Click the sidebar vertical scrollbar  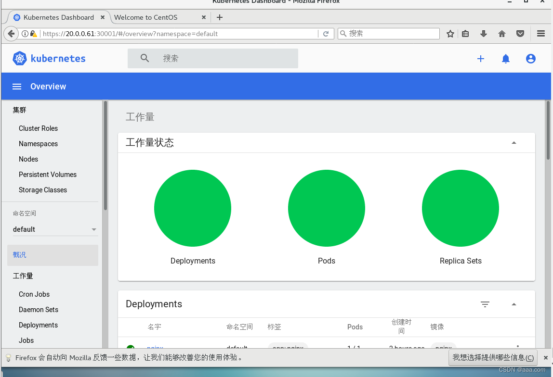pos(105,156)
